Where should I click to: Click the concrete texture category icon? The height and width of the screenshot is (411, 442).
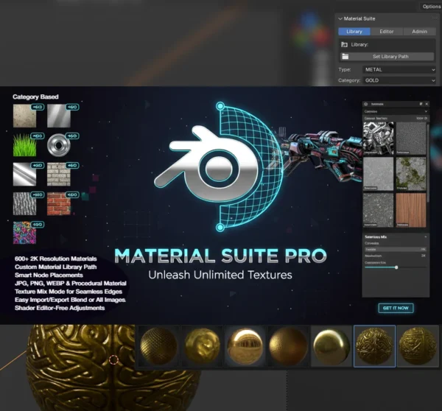click(x=24, y=115)
